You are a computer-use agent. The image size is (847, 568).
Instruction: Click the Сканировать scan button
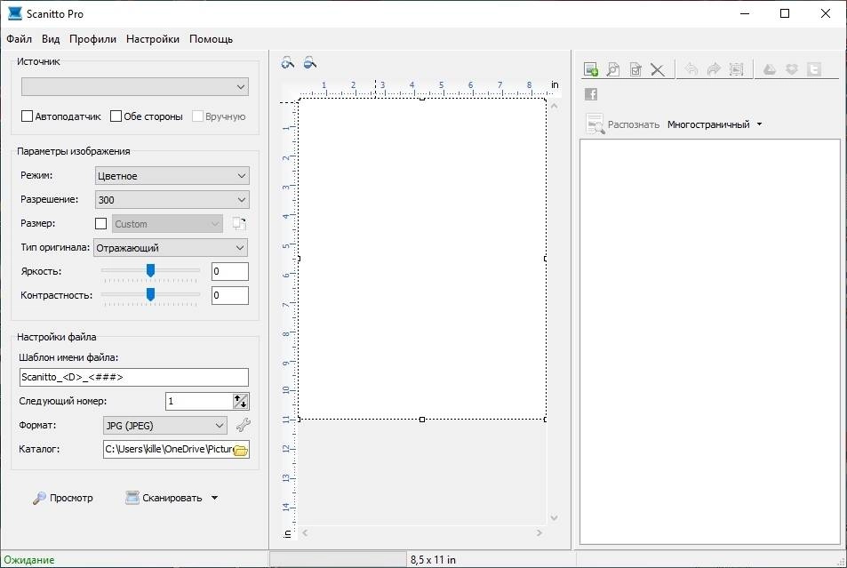[x=164, y=498]
